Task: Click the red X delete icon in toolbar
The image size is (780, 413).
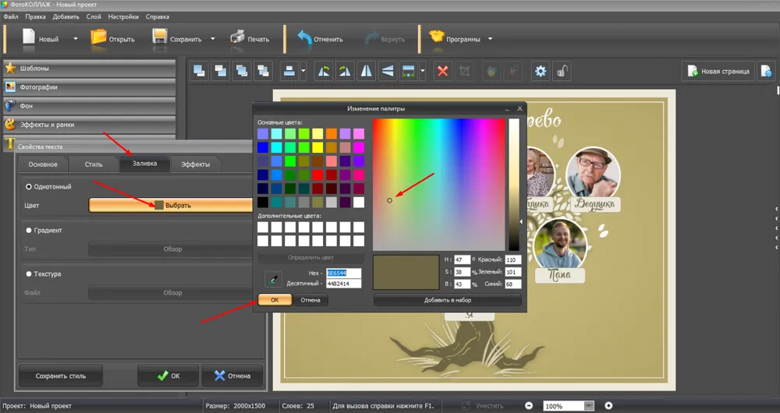Action: point(442,71)
